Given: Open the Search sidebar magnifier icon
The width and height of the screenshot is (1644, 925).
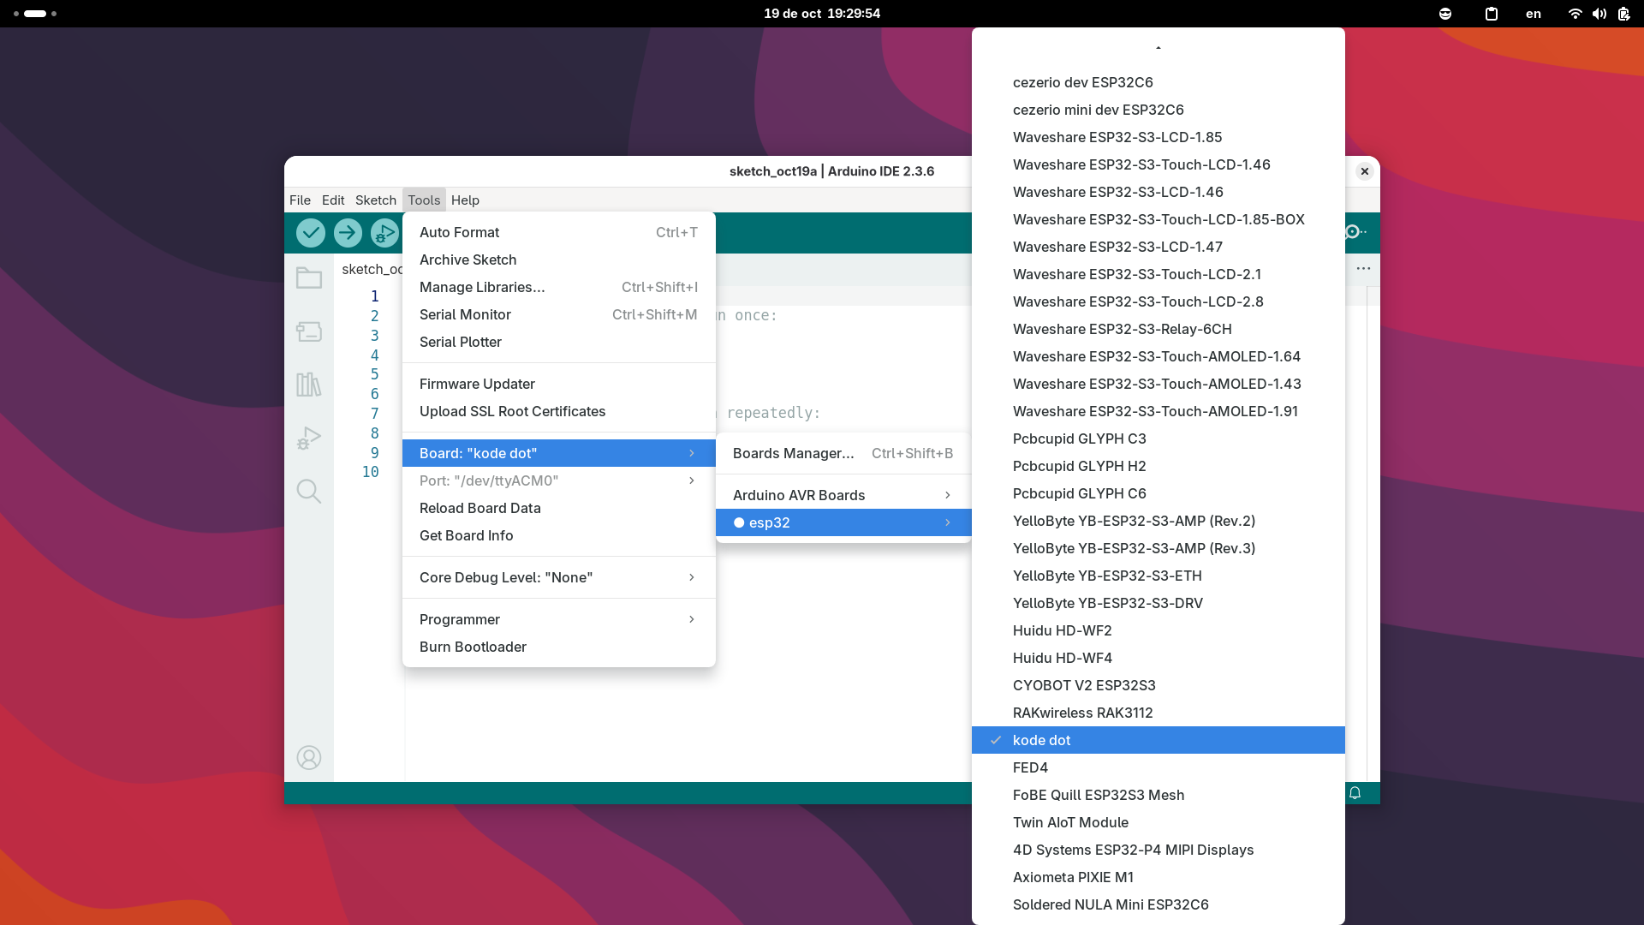Looking at the screenshot, I should 308,491.
